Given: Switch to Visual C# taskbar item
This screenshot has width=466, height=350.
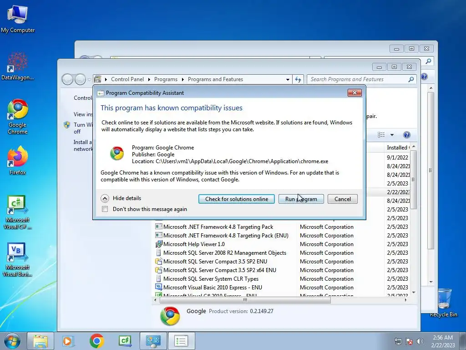Looking at the screenshot, I should tap(125, 341).
